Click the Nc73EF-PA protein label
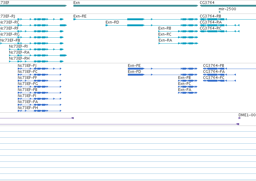 [28, 102]
